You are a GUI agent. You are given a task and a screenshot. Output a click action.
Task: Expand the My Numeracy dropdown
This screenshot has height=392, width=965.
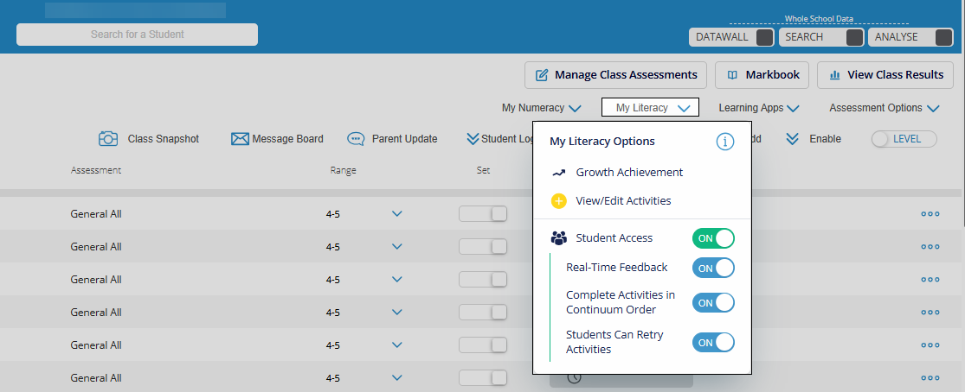[541, 108]
